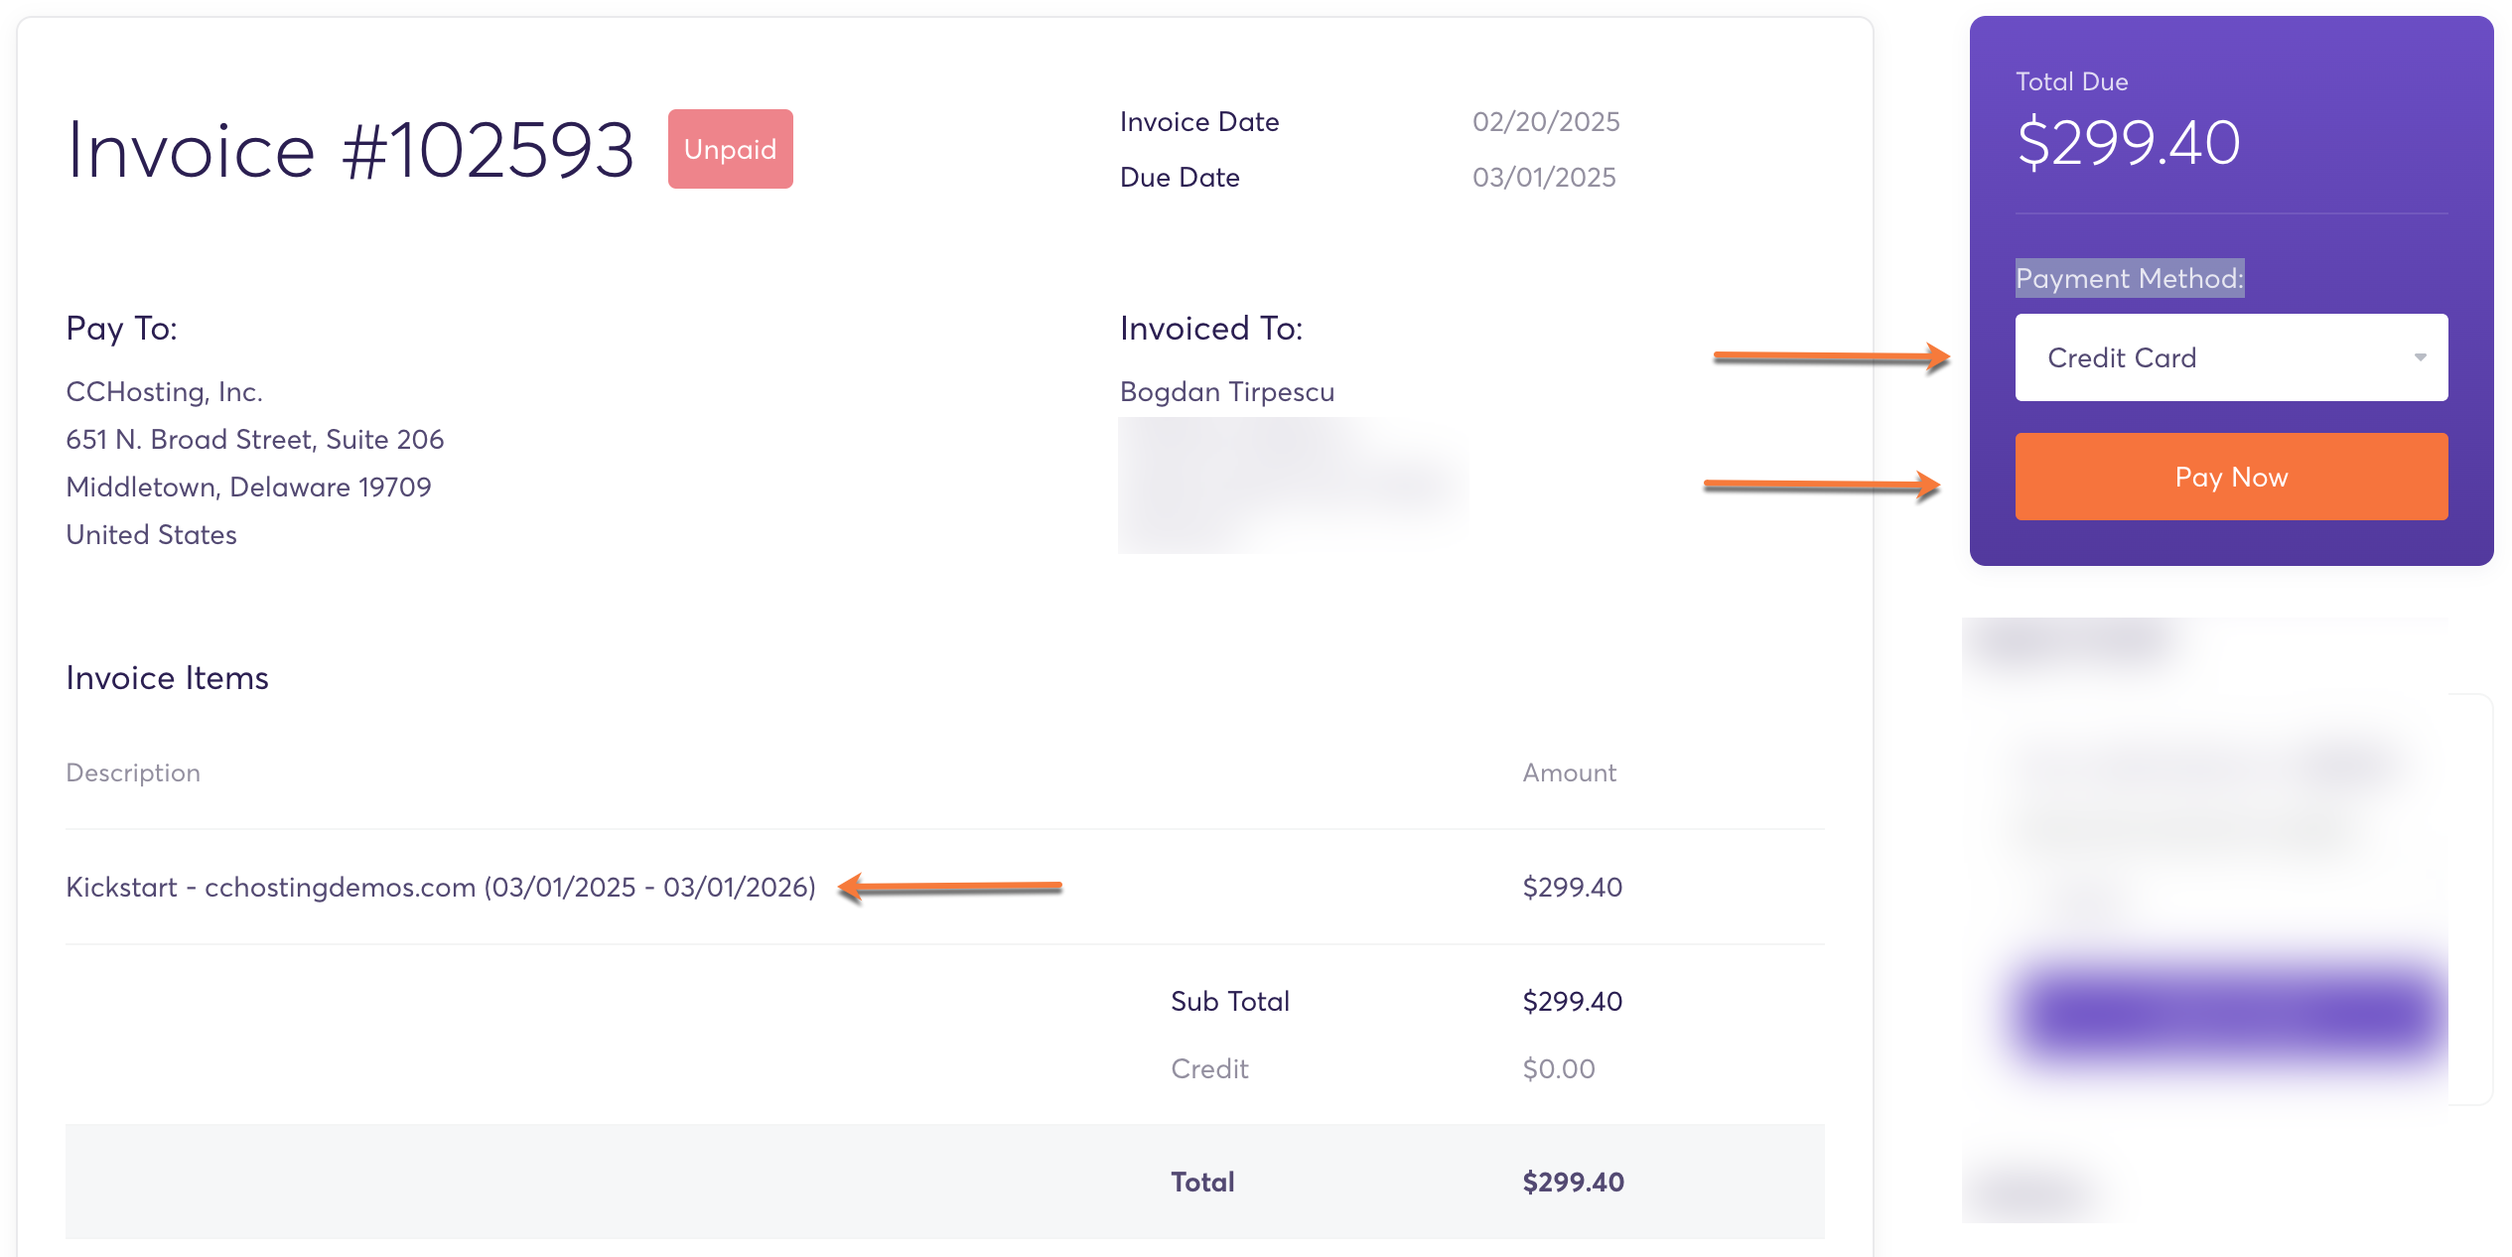This screenshot has width=2512, height=1257.
Task: Click the Amount column header
Action: point(1569,772)
